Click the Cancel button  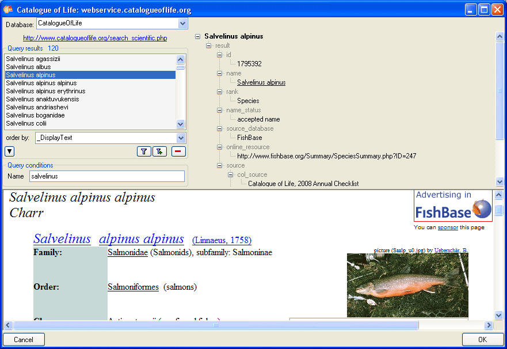(x=24, y=339)
